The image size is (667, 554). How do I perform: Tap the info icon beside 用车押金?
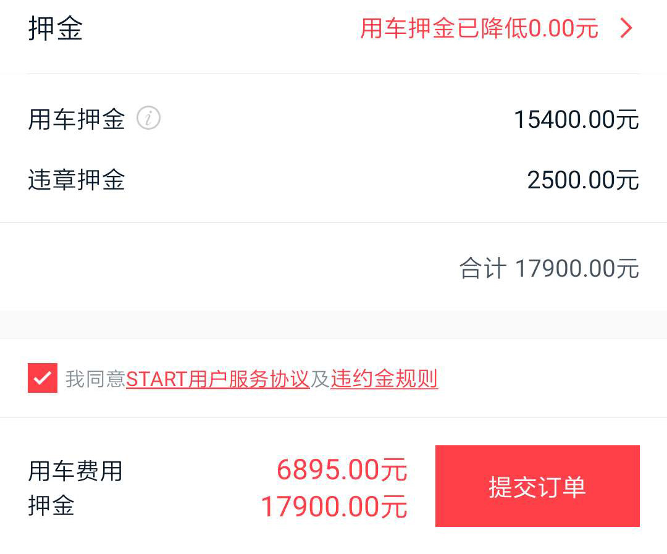click(x=148, y=117)
